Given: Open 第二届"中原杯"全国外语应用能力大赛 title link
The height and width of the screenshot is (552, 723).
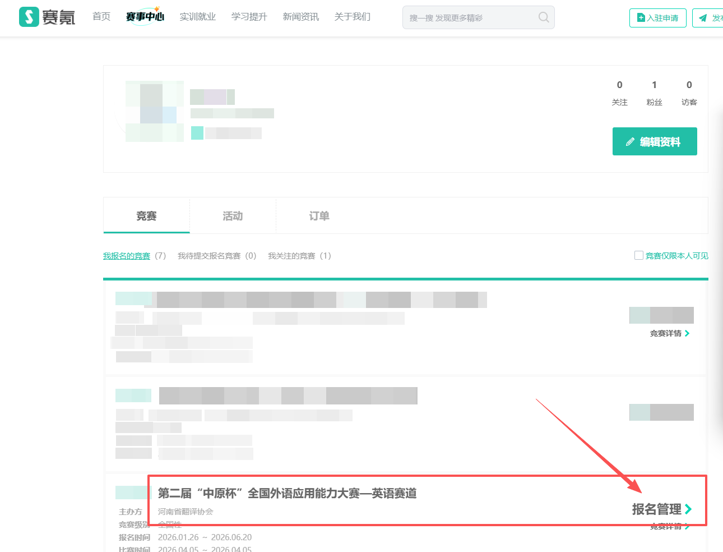Looking at the screenshot, I should tap(287, 493).
